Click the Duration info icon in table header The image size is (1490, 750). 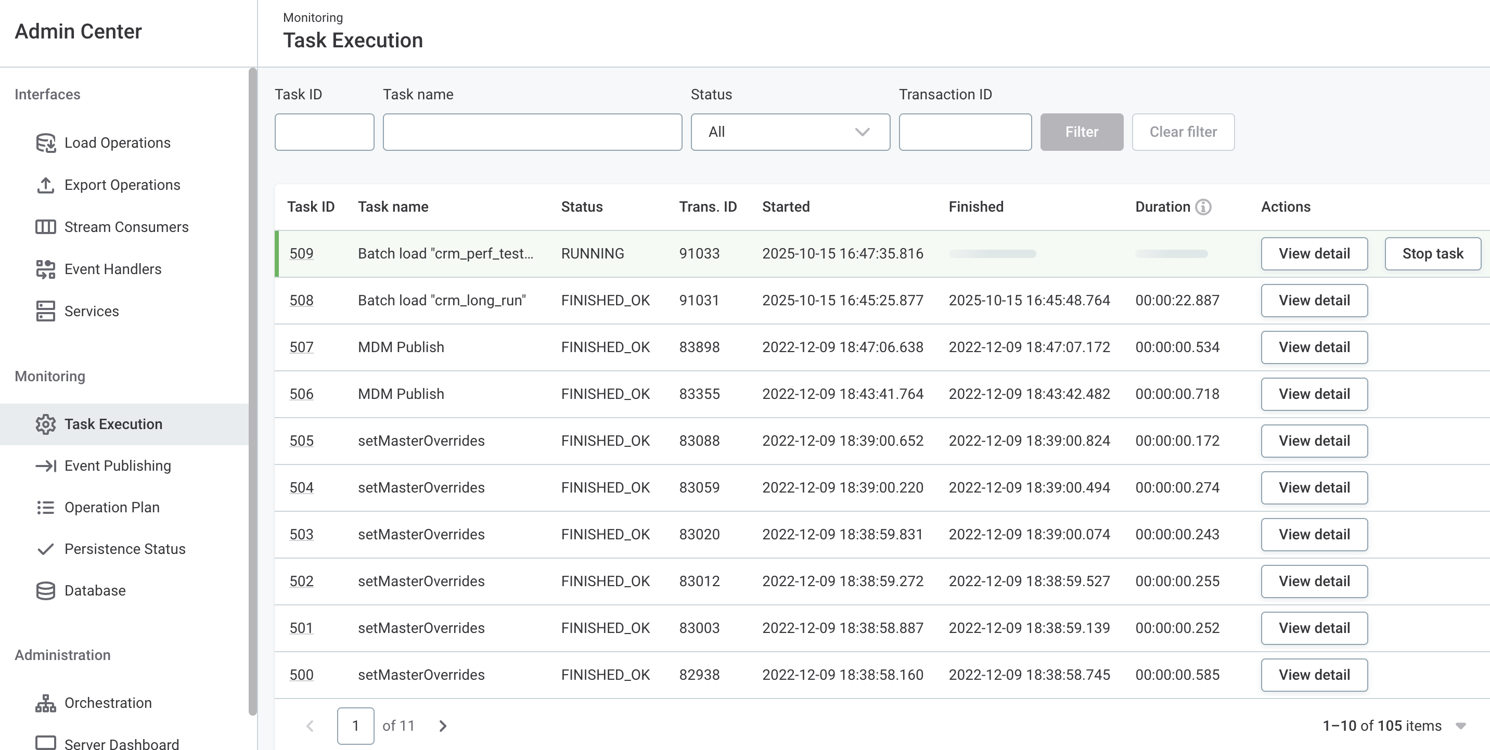pos(1203,206)
